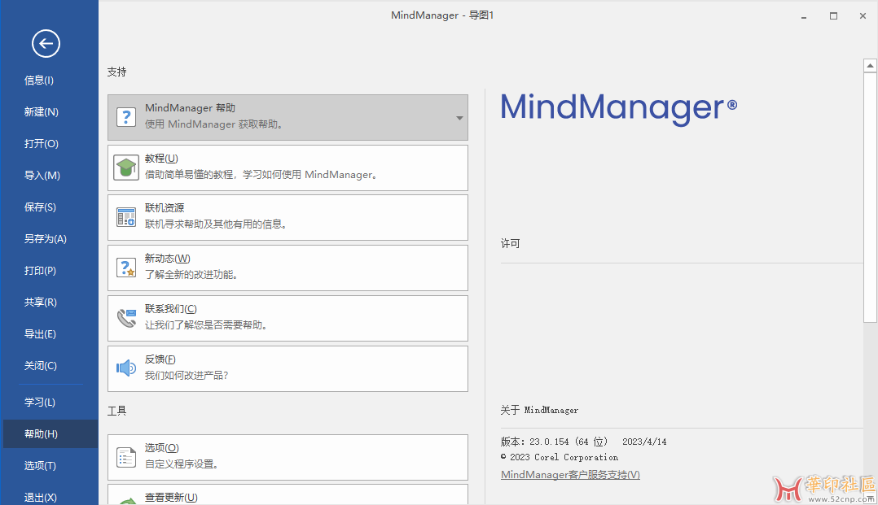
Task: Click the description 我们如何改进产品?
Action: click(x=187, y=375)
